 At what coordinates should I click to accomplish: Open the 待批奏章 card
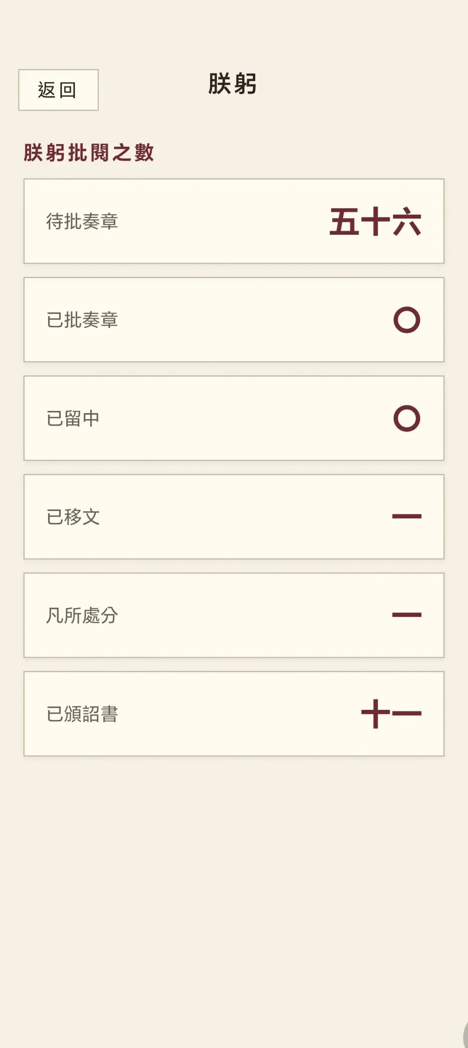coord(234,221)
